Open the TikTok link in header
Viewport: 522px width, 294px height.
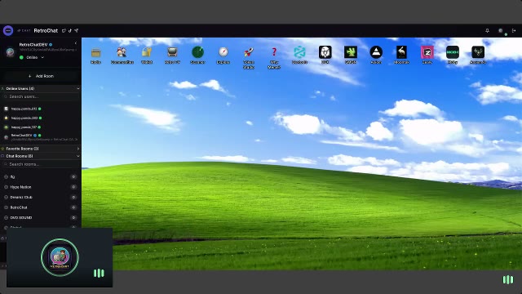(70, 31)
